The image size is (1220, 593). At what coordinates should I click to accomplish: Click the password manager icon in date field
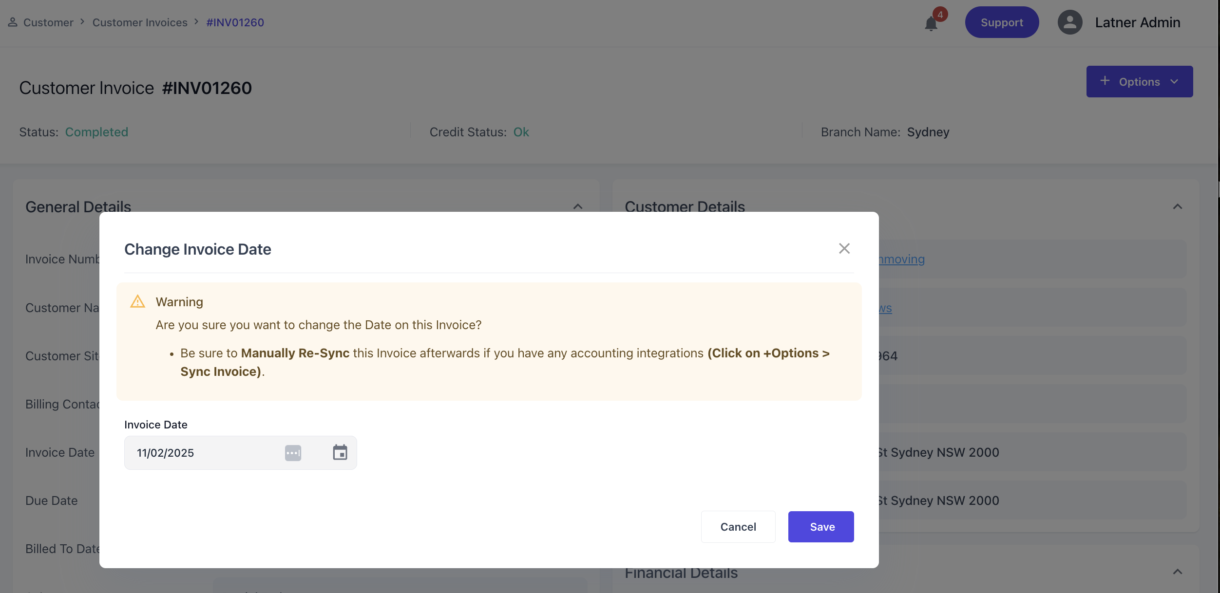point(293,453)
